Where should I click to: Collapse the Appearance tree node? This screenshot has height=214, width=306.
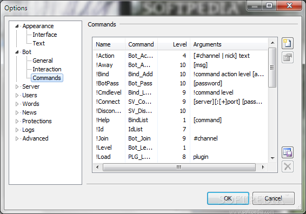click(x=17, y=26)
